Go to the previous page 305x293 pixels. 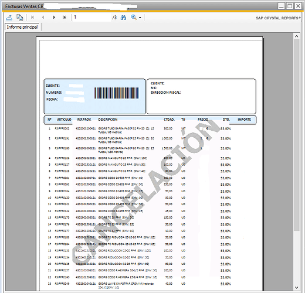click(43, 18)
